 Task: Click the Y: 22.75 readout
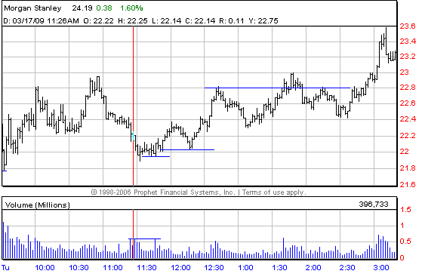(263, 21)
